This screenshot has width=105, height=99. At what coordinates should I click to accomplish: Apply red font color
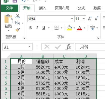[x=80, y=28]
